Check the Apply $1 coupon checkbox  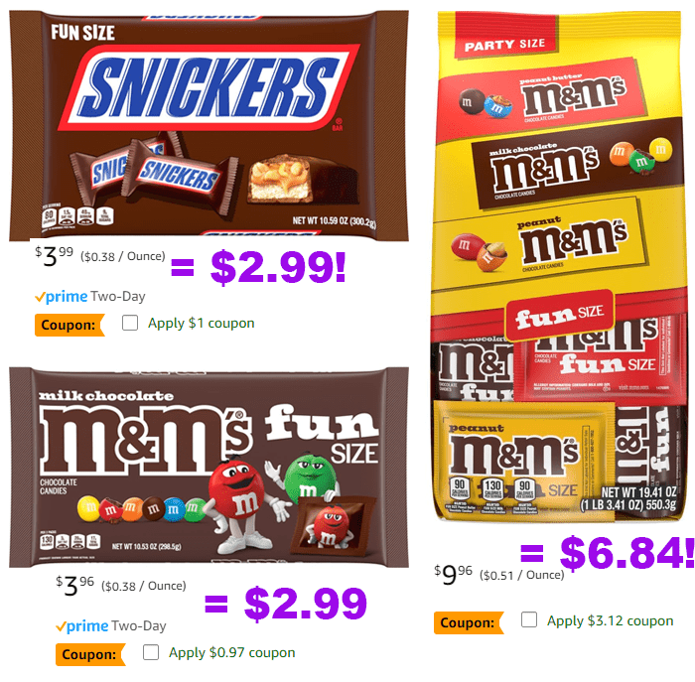tap(130, 323)
